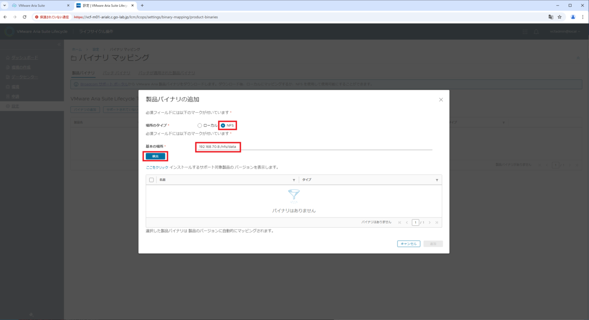Go back with the browser back arrow

5,17
